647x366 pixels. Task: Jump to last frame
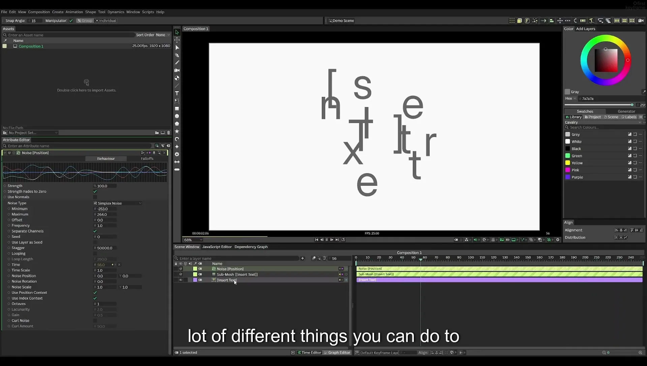tap(337, 240)
